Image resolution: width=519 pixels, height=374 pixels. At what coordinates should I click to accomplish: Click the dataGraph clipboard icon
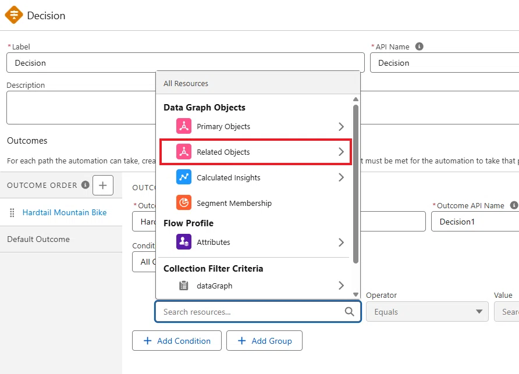click(184, 286)
